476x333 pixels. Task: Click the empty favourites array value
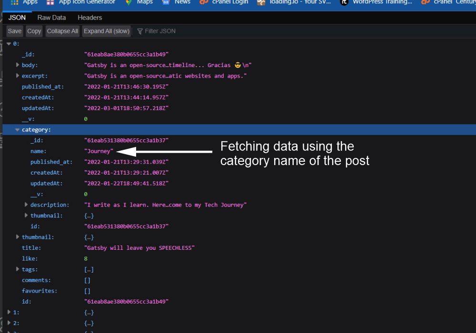pos(87,291)
